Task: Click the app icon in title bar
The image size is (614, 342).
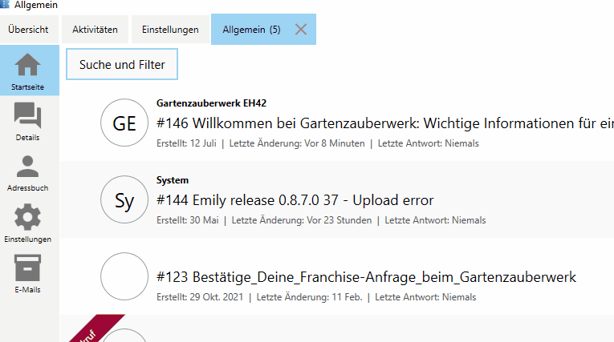Action: click(6, 6)
